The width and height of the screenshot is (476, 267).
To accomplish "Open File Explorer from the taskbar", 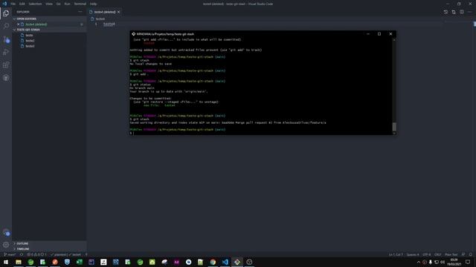I will pyautogui.click(x=19, y=262).
